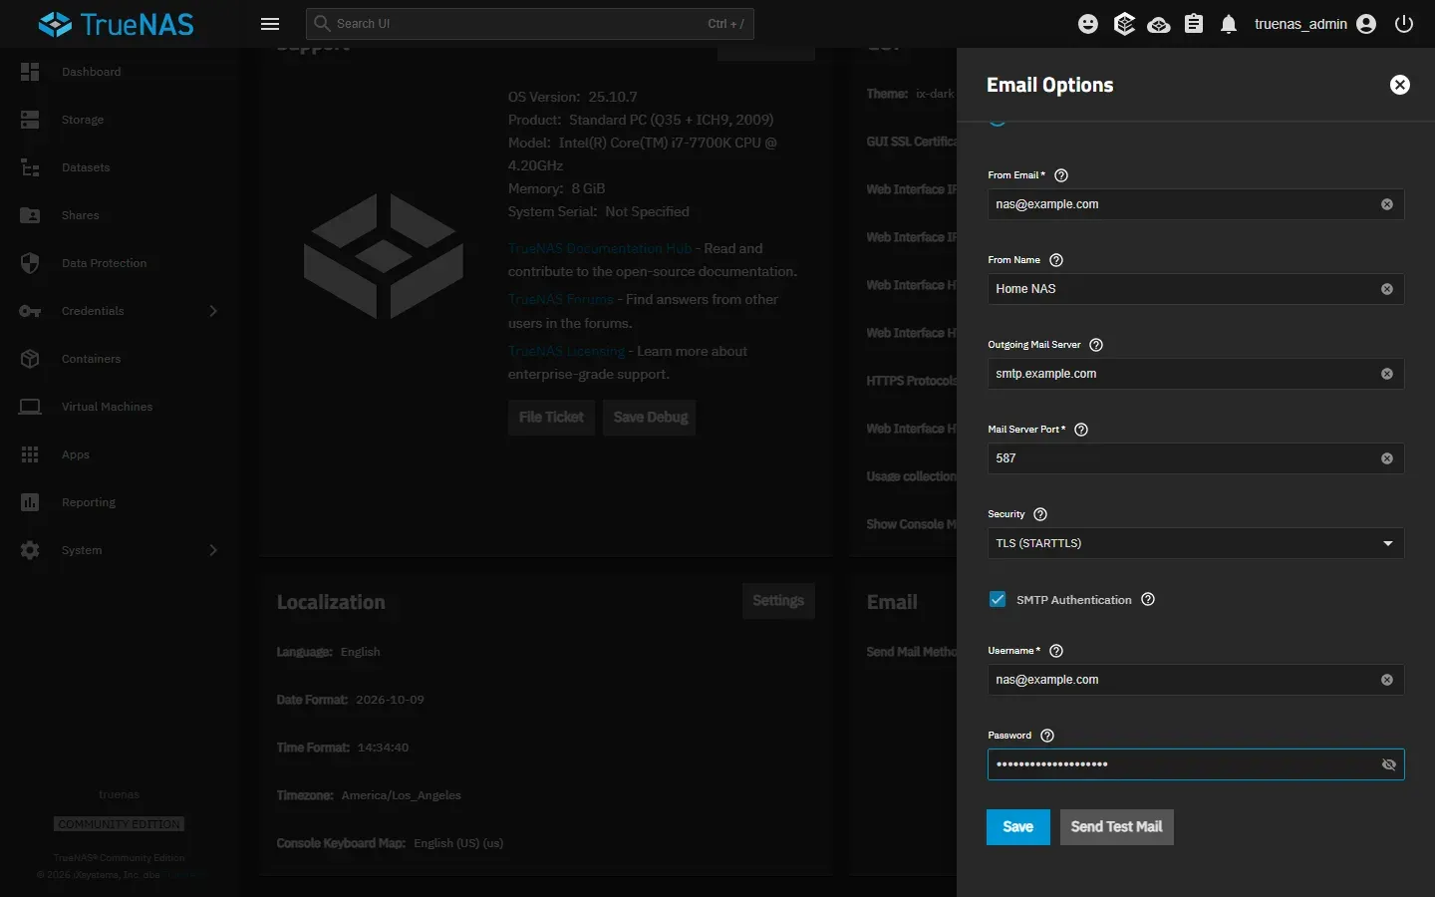Disable the SMTP Authentication checkbox
This screenshot has height=897, width=1435.
point(998,599)
